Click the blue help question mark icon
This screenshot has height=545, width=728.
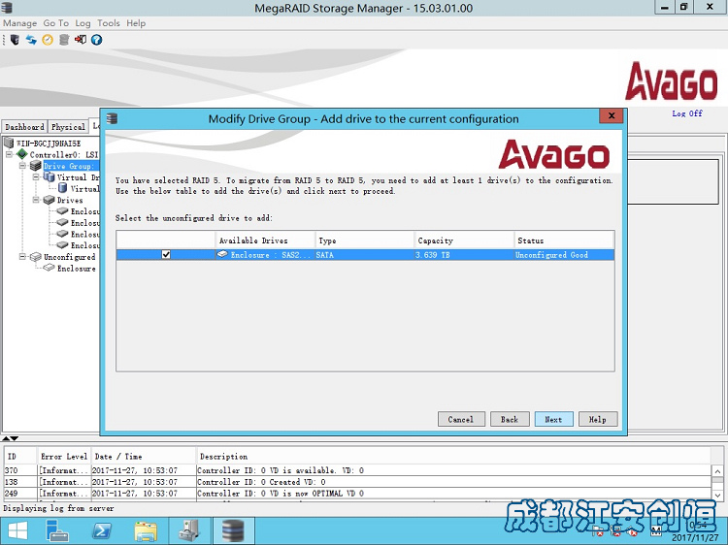96,40
